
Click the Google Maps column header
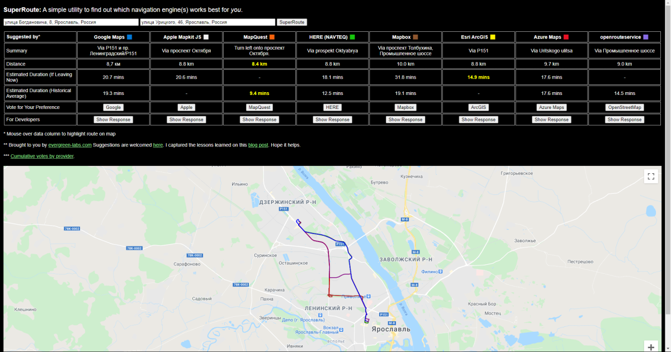point(114,37)
